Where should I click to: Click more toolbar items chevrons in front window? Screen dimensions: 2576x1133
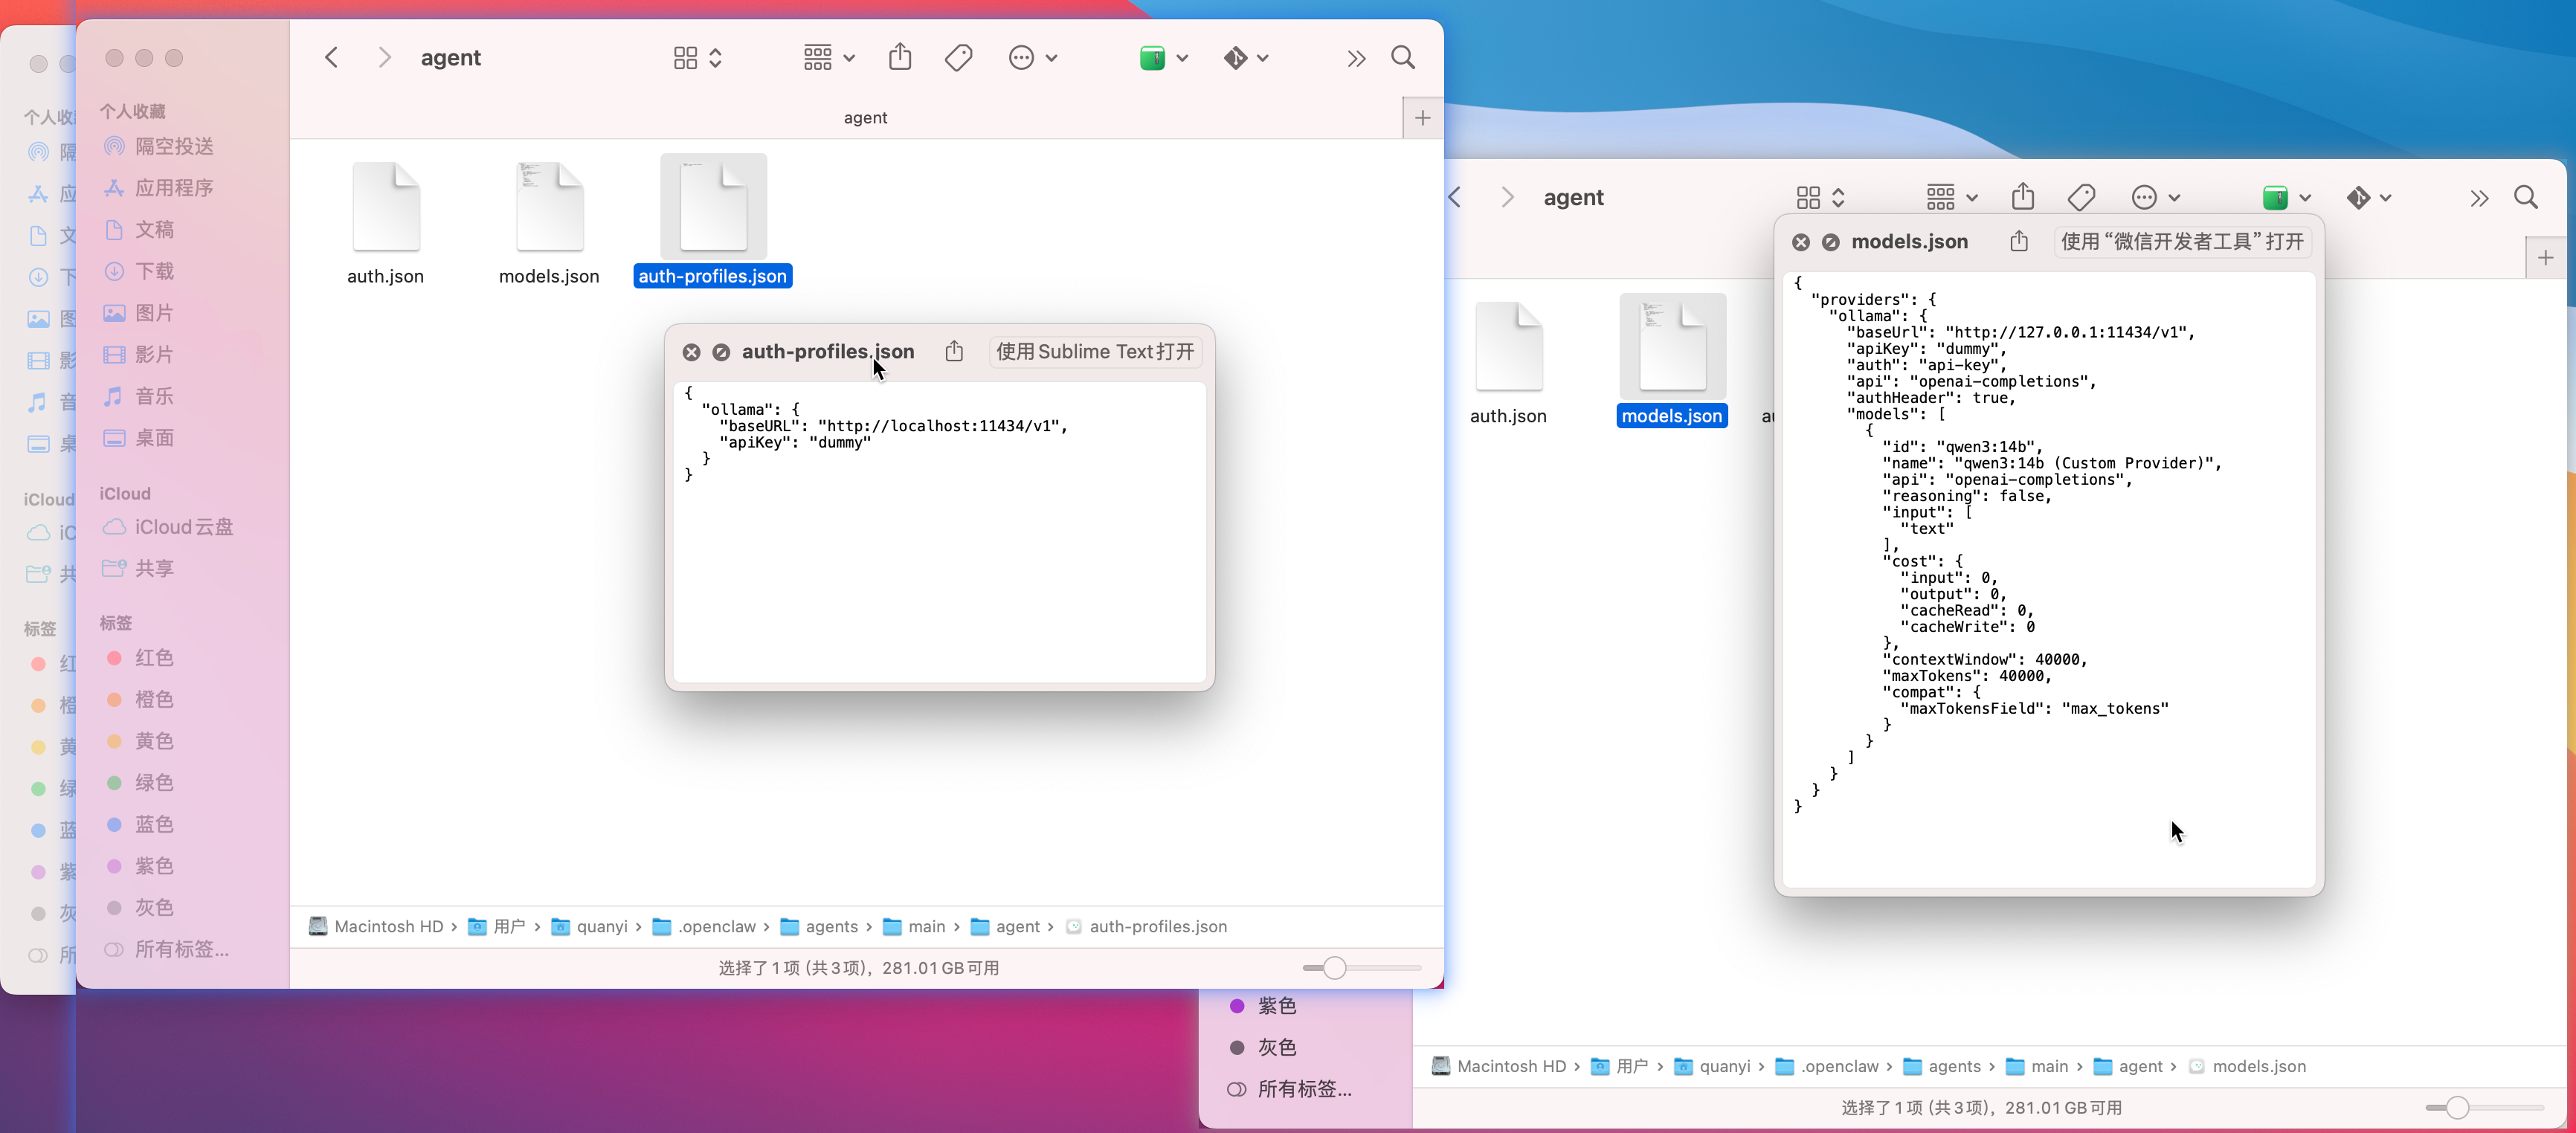coord(1355,58)
